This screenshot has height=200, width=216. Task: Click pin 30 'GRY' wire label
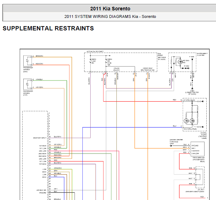pyautogui.click(x=56, y=189)
